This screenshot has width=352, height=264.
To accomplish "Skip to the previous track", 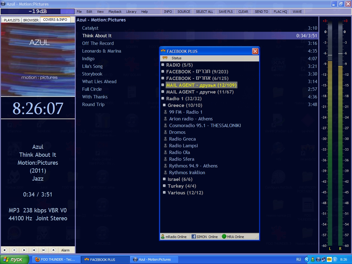I will pos(34,250).
